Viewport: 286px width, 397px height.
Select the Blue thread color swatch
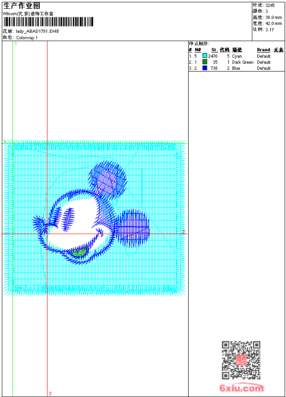205,68
